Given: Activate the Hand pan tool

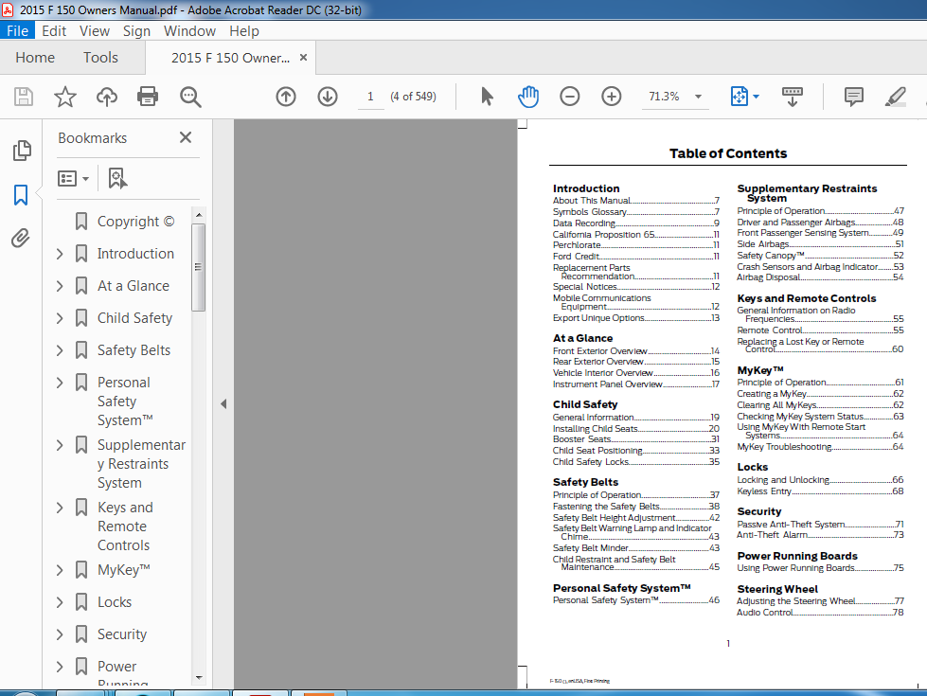Looking at the screenshot, I should click(528, 97).
